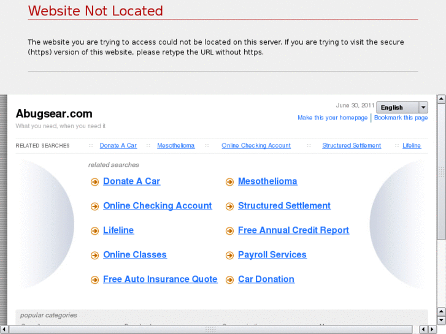Select Donate A Car in the related searches bar
The height and width of the screenshot is (334, 446).
coord(118,145)
